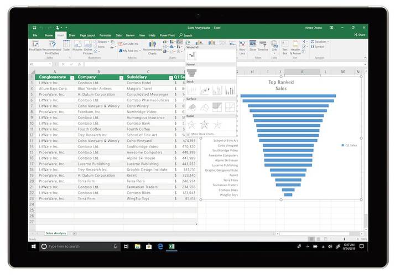The image size is (395, 277).
Task: Open the Recommended Charts dialog
Action: pos(152,48)
